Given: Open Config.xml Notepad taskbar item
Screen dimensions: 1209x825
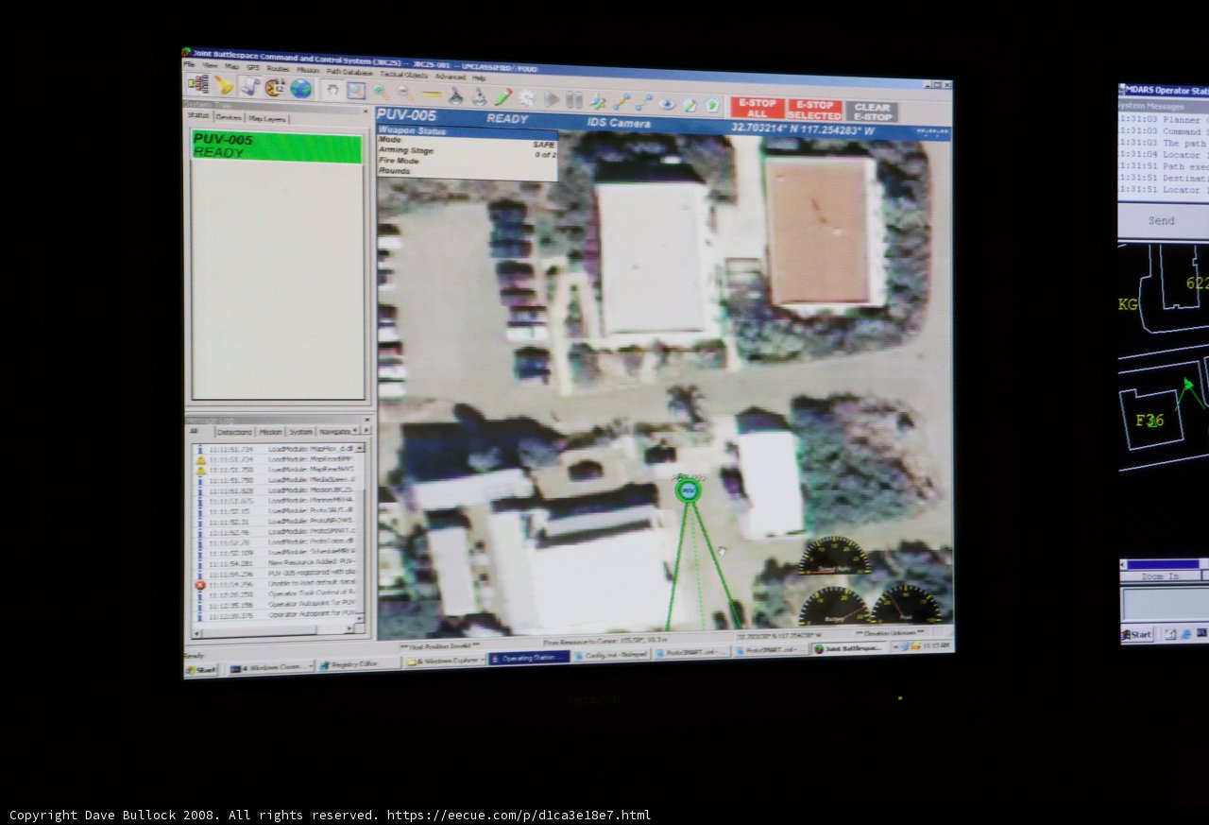Looking at the screenshot, I should [610, 655].
